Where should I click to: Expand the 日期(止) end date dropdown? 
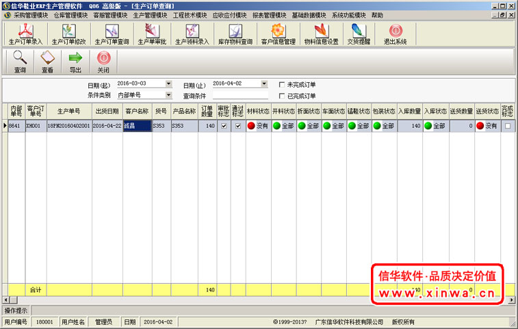264,84
